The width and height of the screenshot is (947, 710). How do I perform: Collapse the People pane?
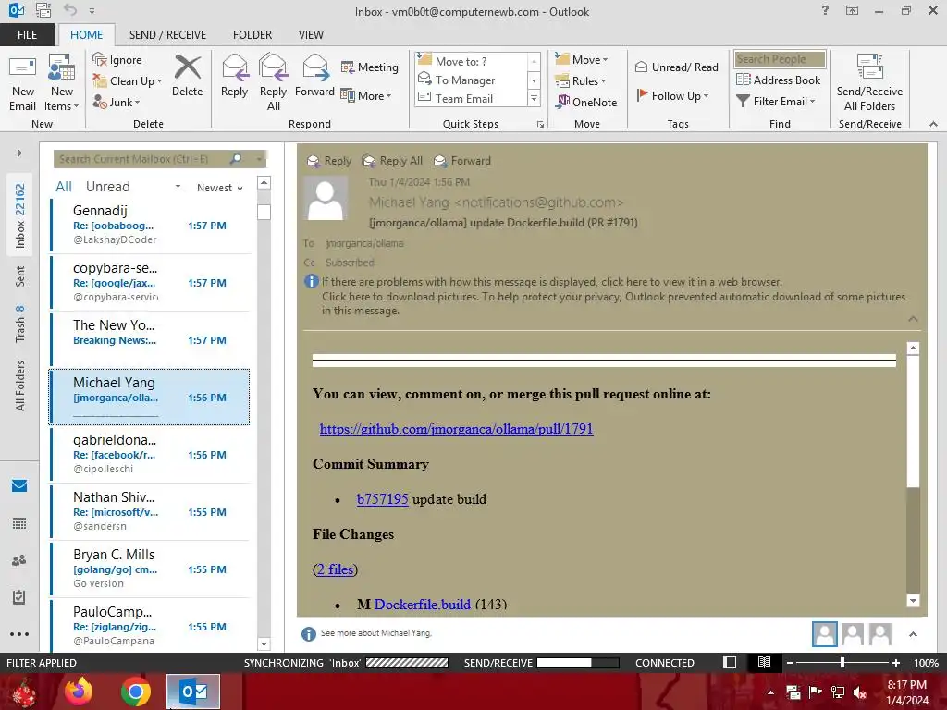coord(913,634)
